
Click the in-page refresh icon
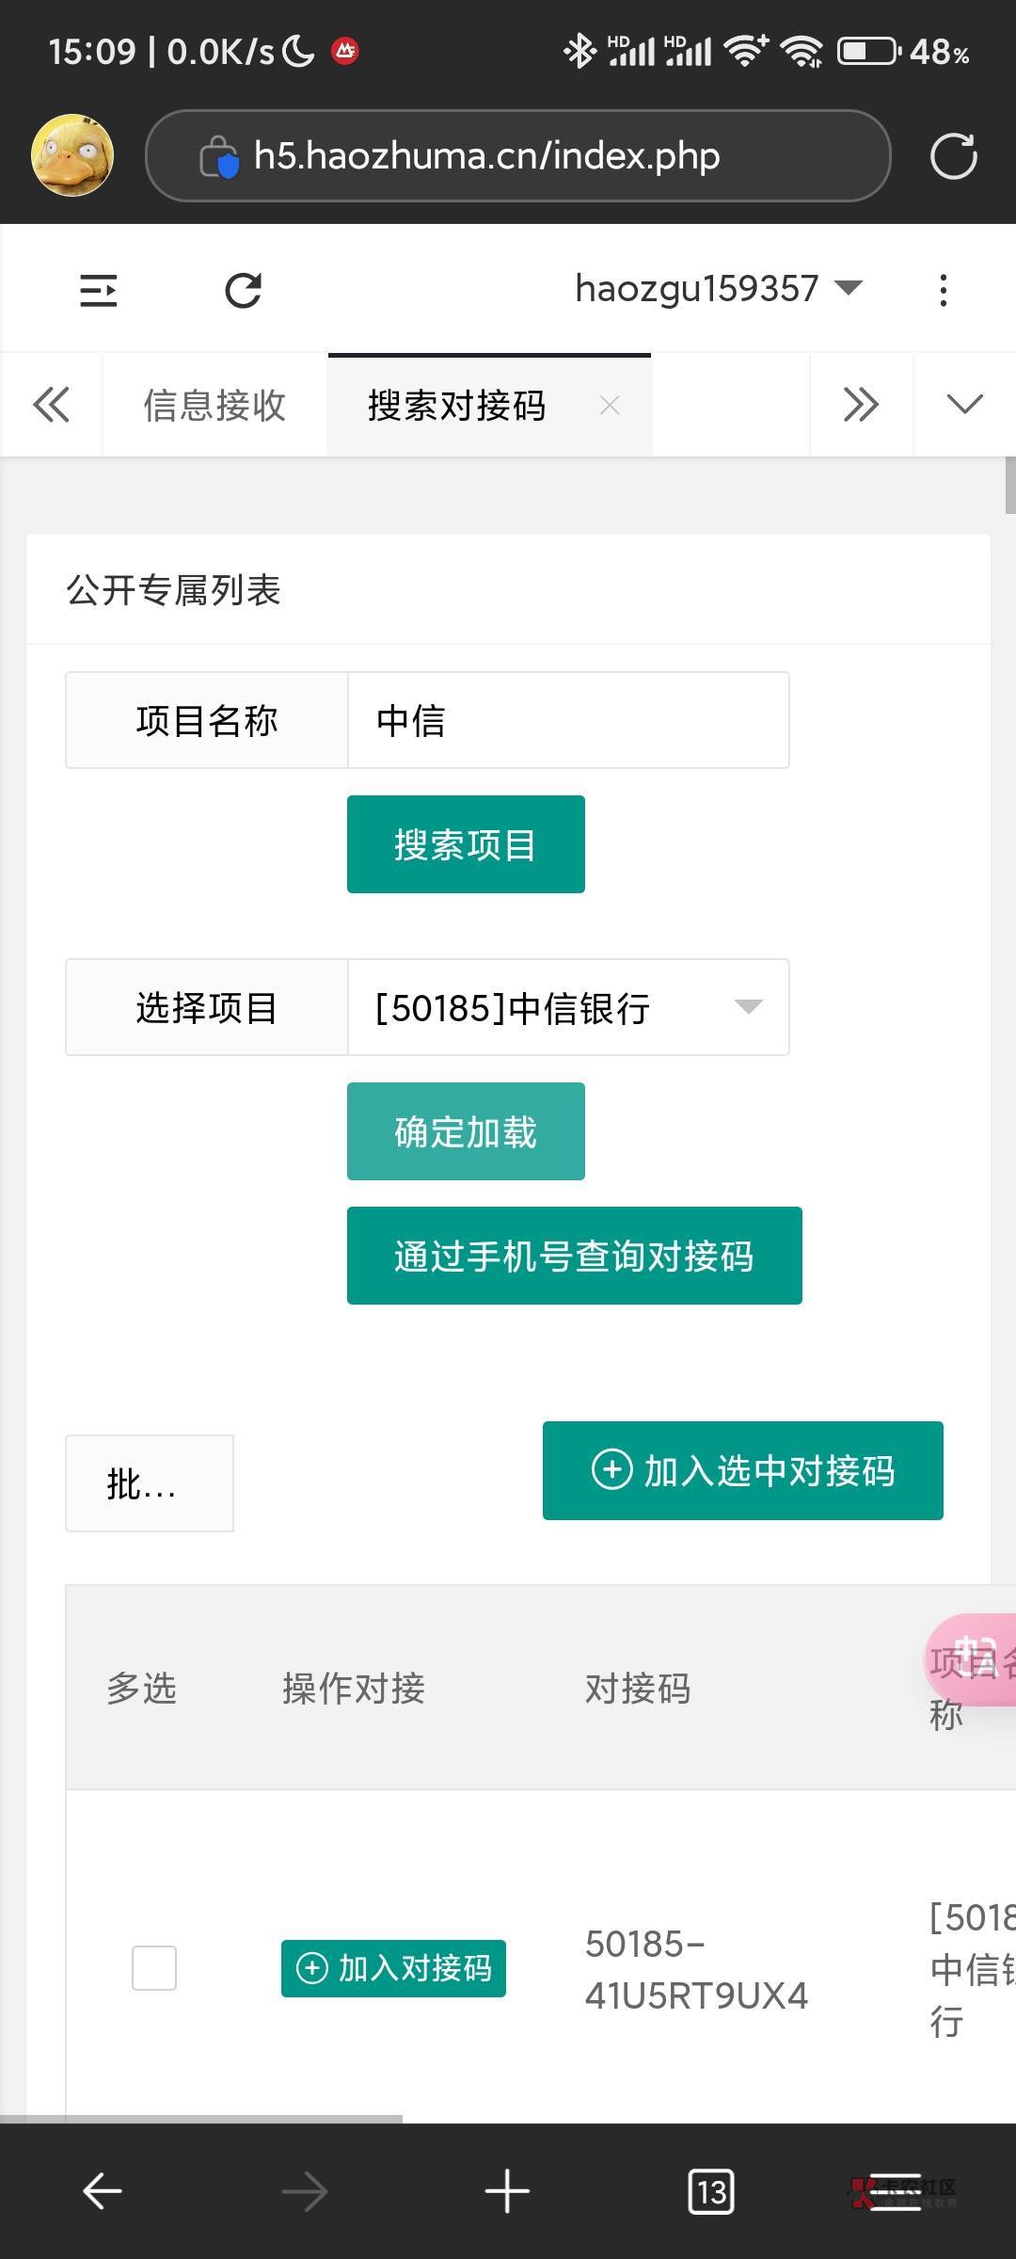[x=243, y=290]
